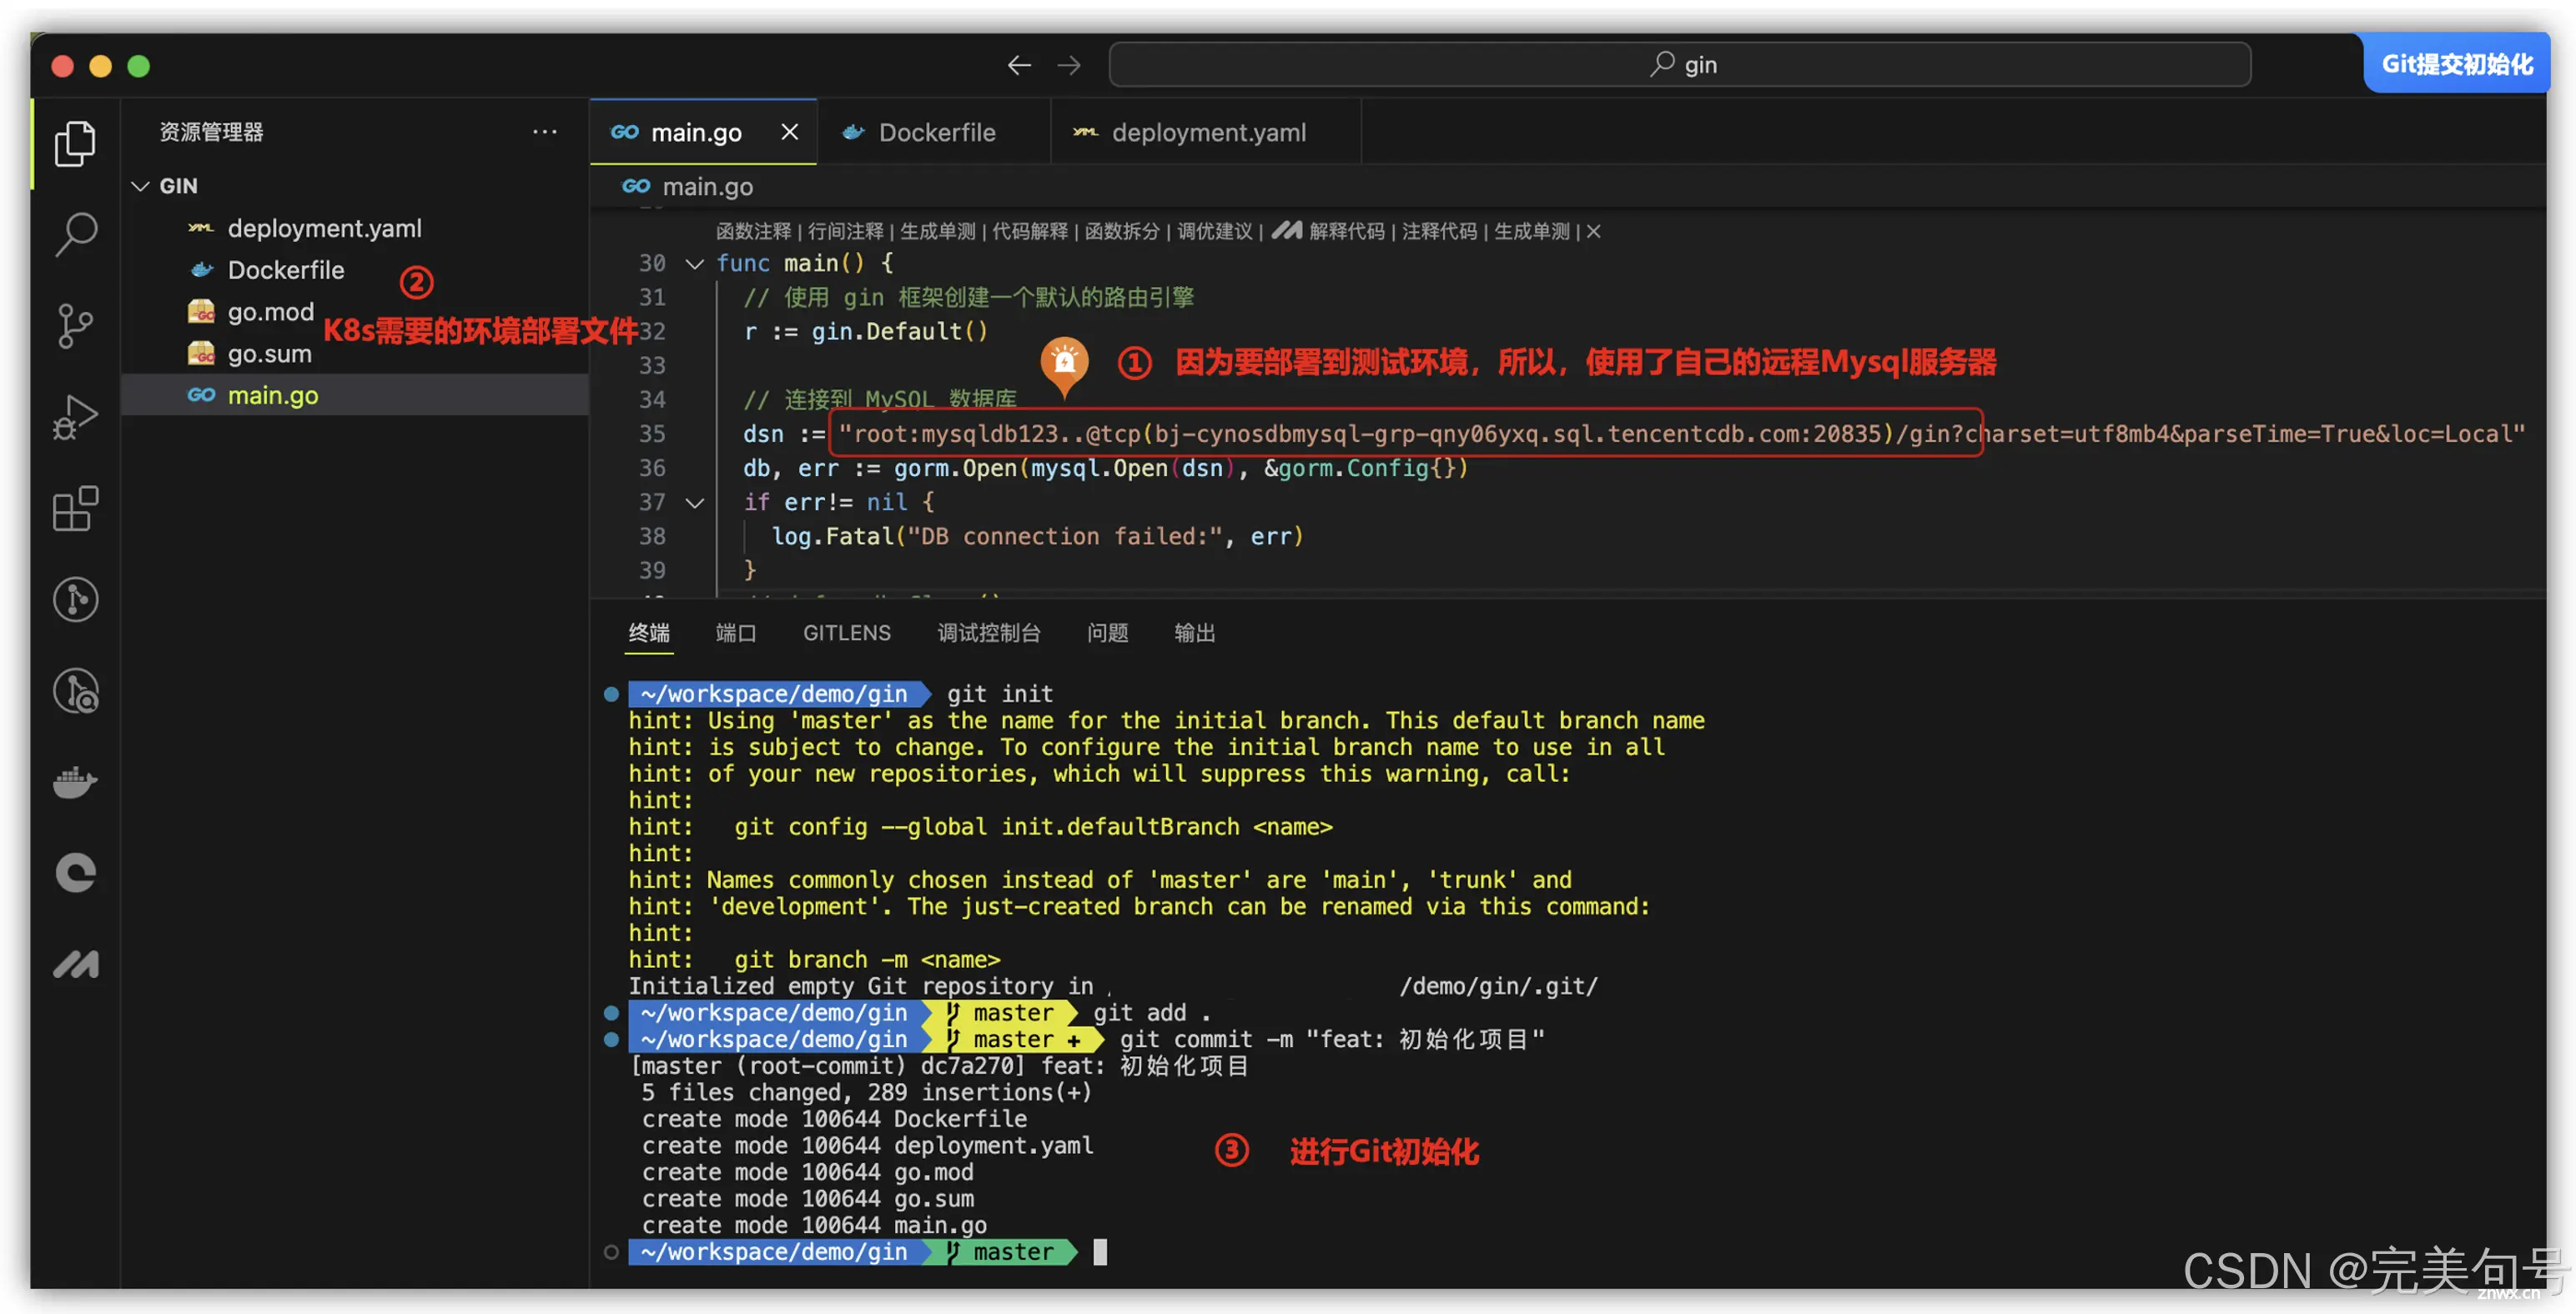2576x1314 pixels.
Task: Click the YAML icon on deployment.yaml tab
Action: pyautogui.click(x=1085, y=132)
